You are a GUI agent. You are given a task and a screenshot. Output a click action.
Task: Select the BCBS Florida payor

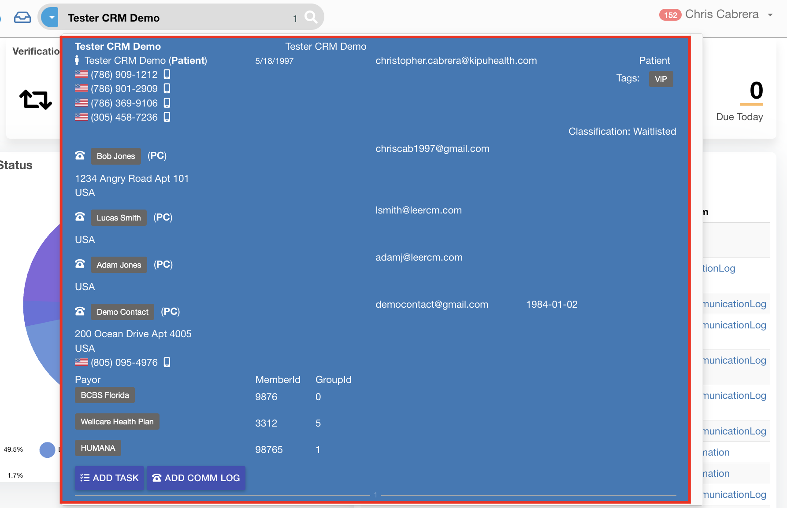[105, 395]
